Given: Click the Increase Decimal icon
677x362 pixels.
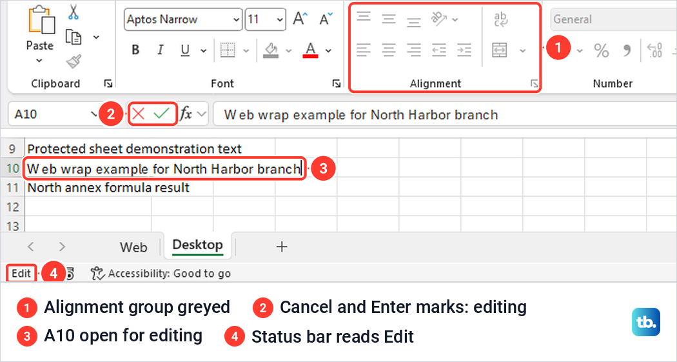Looking at the screenshot, I should click(x=654, y=50).
